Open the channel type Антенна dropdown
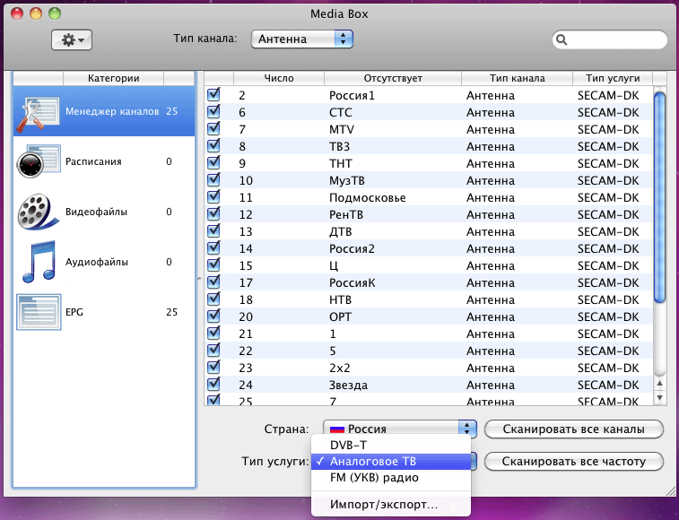 [302, 39]
